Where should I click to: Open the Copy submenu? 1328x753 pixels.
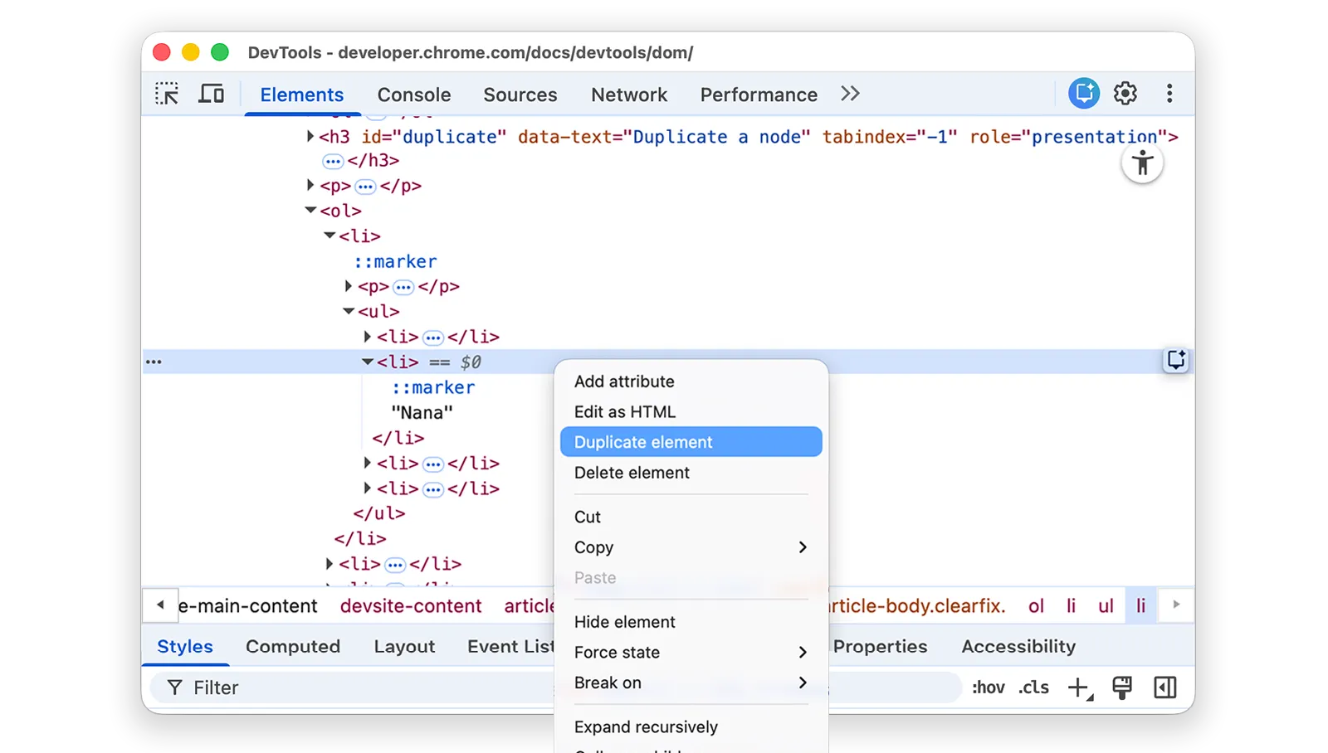point(691,547)
